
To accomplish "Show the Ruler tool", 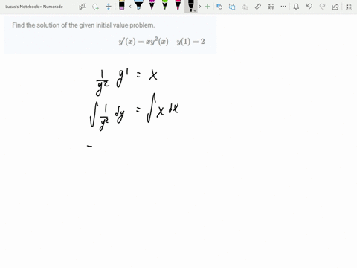I will (x=258, y=7).
